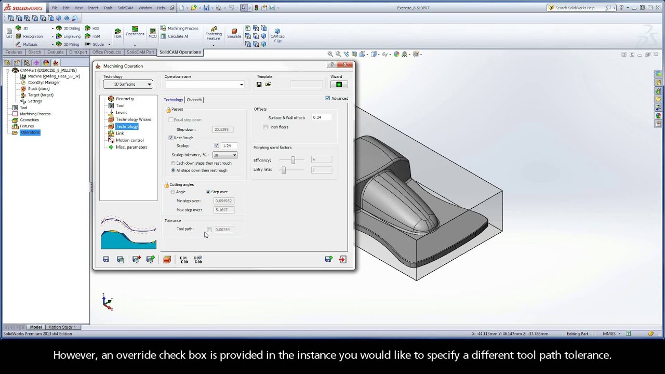Select Each down steps then rest rough
The image size is (665, 374).
(173, 163)
